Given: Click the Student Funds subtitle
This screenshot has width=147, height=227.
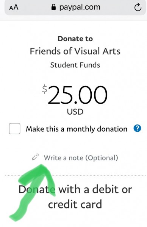Looking at the screenshot, I should click(75, 65).
